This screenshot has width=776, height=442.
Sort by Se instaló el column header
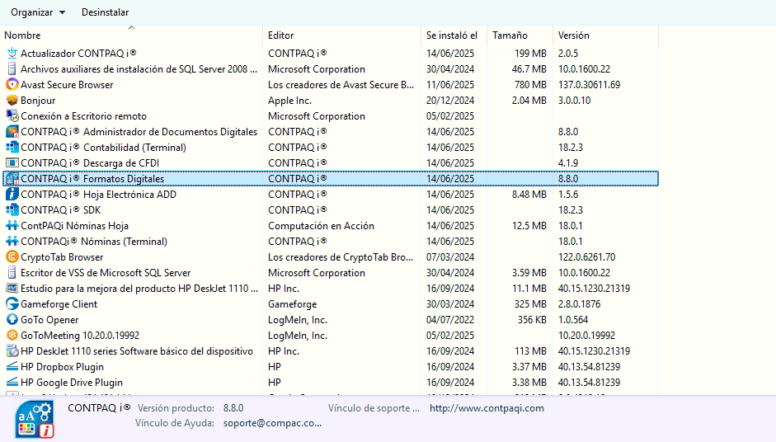(451, 35)
